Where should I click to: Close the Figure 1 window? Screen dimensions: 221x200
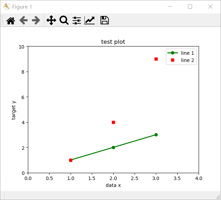(x=210, y=7)
